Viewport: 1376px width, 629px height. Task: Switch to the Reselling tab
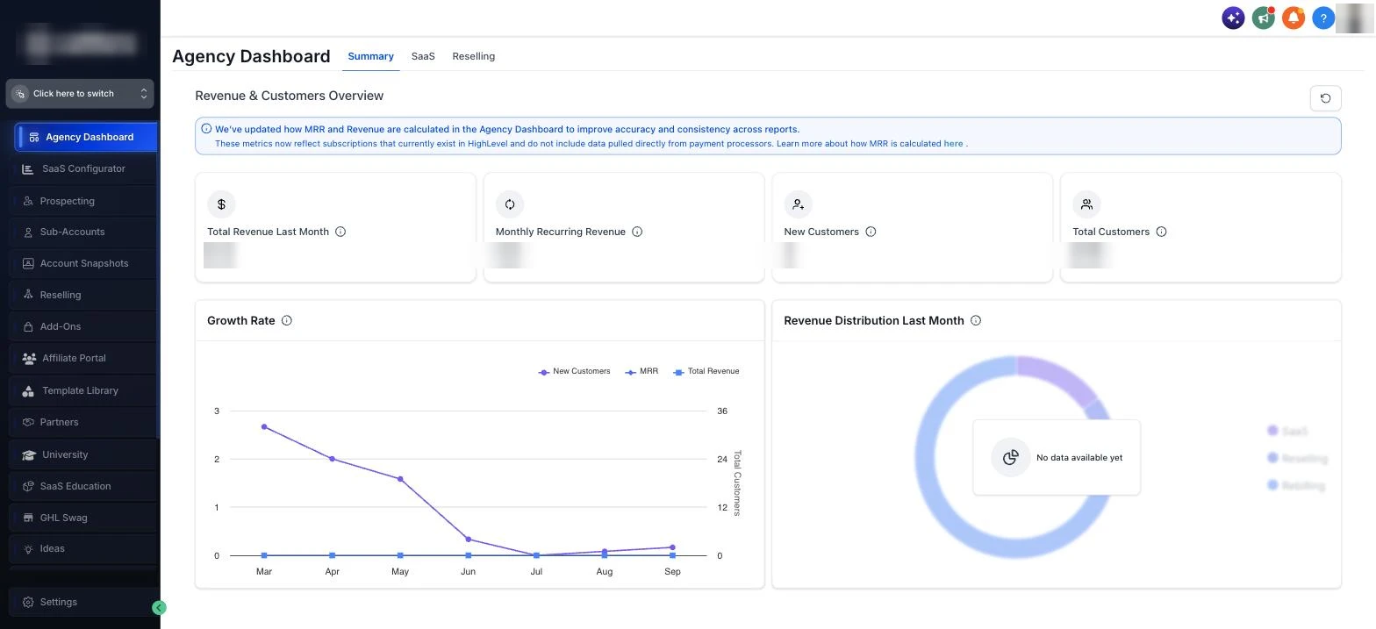pos(474,56)
